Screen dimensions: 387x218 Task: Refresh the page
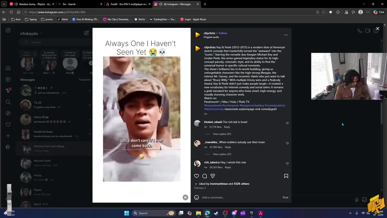point(11,12)
